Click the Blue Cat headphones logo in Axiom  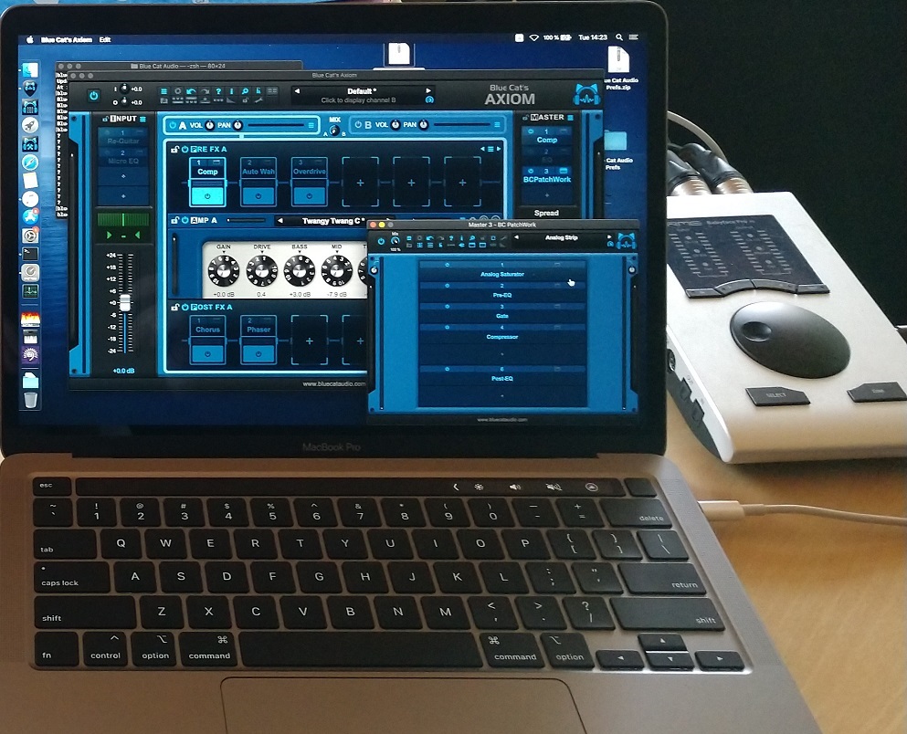pyautogui.click(x=586, y=95)
